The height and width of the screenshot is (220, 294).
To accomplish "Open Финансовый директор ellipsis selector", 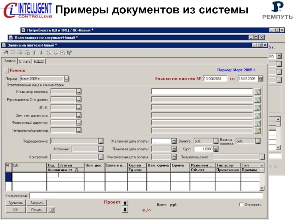I will pos(79,123).
